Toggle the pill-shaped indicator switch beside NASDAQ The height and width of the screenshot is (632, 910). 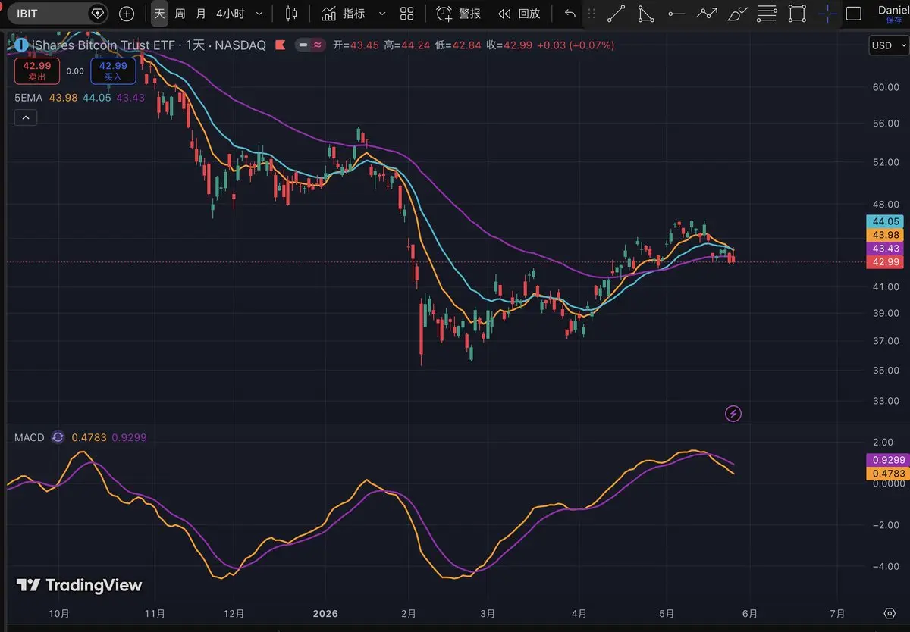click(312, 45)
